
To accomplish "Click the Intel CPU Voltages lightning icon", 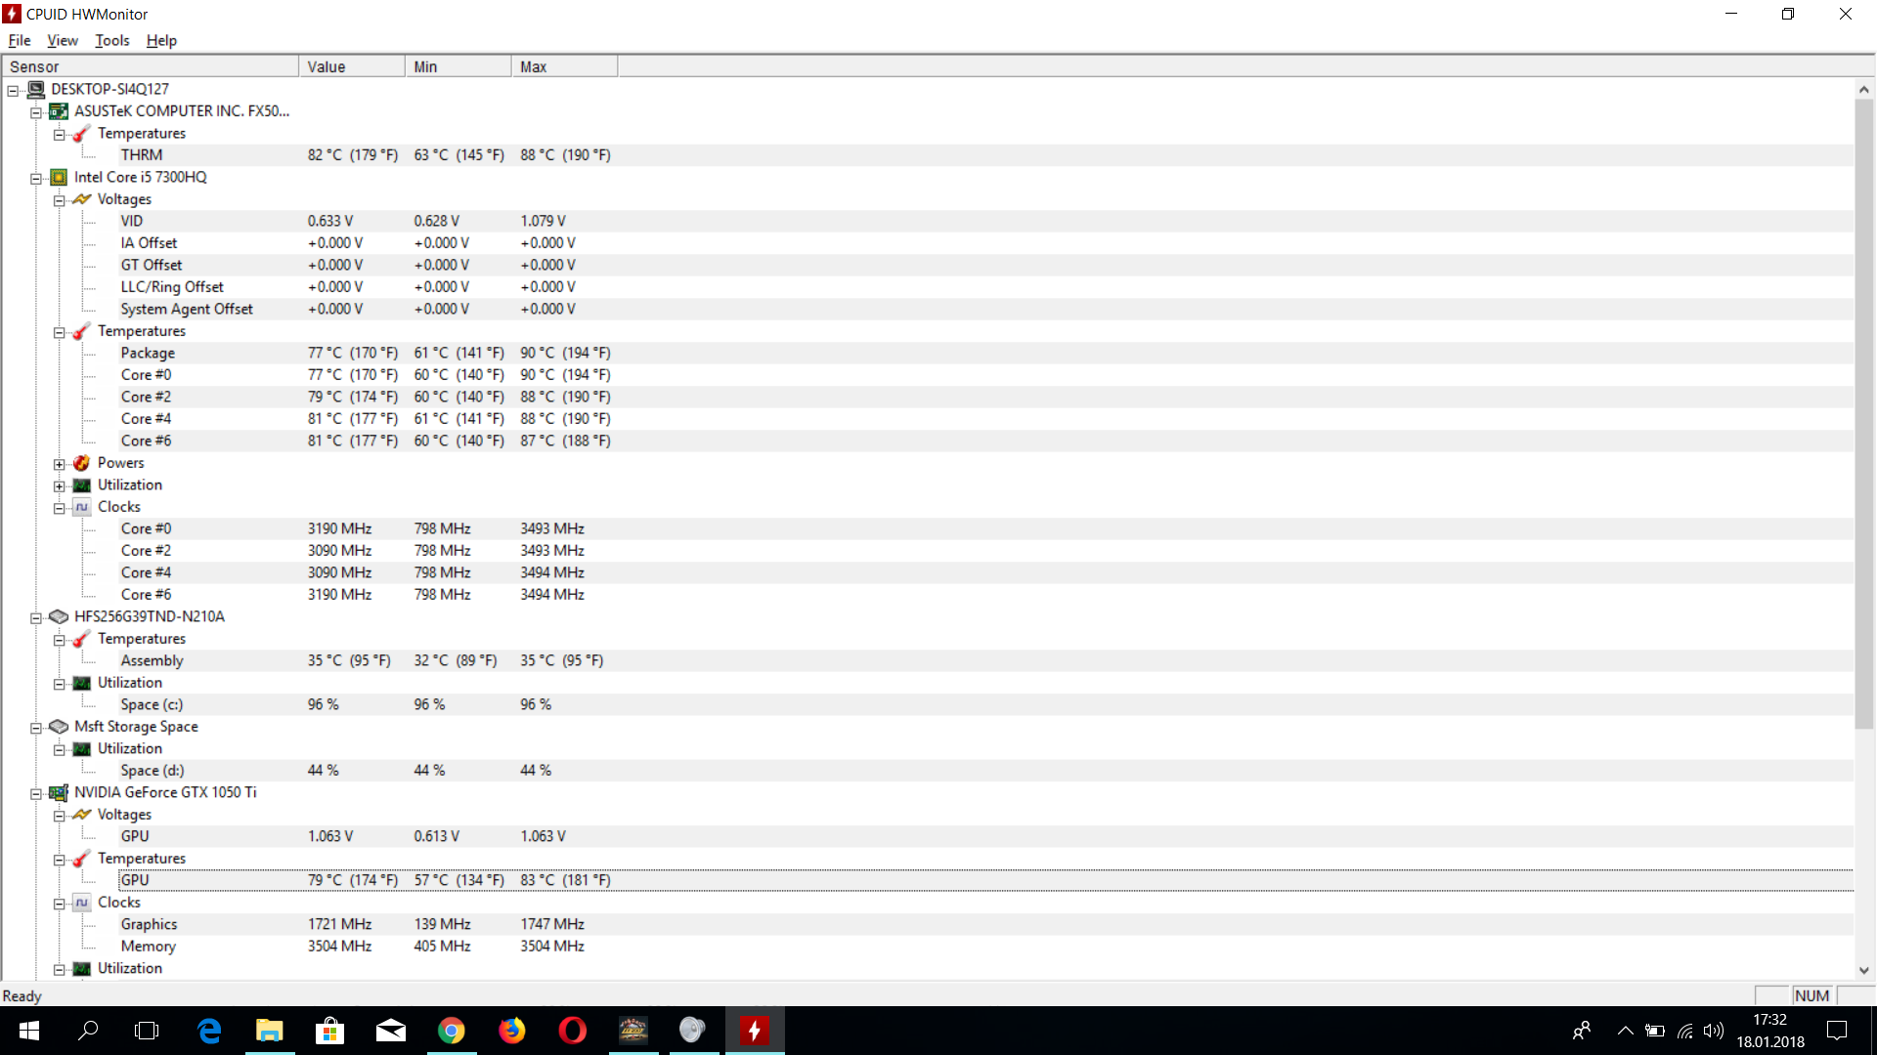I will point(82,199).
